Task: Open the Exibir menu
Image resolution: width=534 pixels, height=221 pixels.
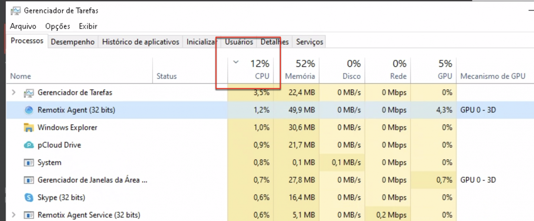Action: (x=88, y=26)
